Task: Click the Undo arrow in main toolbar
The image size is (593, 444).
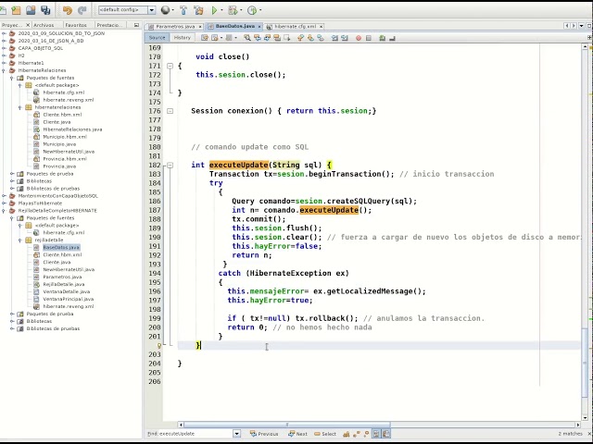Action: pyautogui.click(x=68, y=10)
